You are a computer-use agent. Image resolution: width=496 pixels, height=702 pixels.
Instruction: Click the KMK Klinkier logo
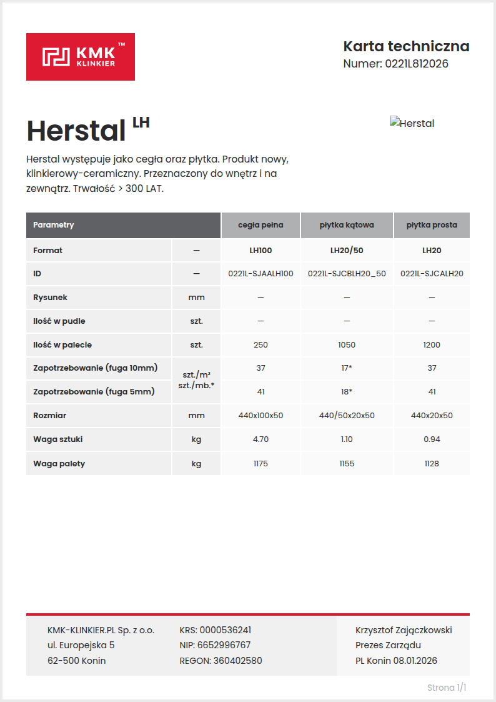[x=81, y=57]
